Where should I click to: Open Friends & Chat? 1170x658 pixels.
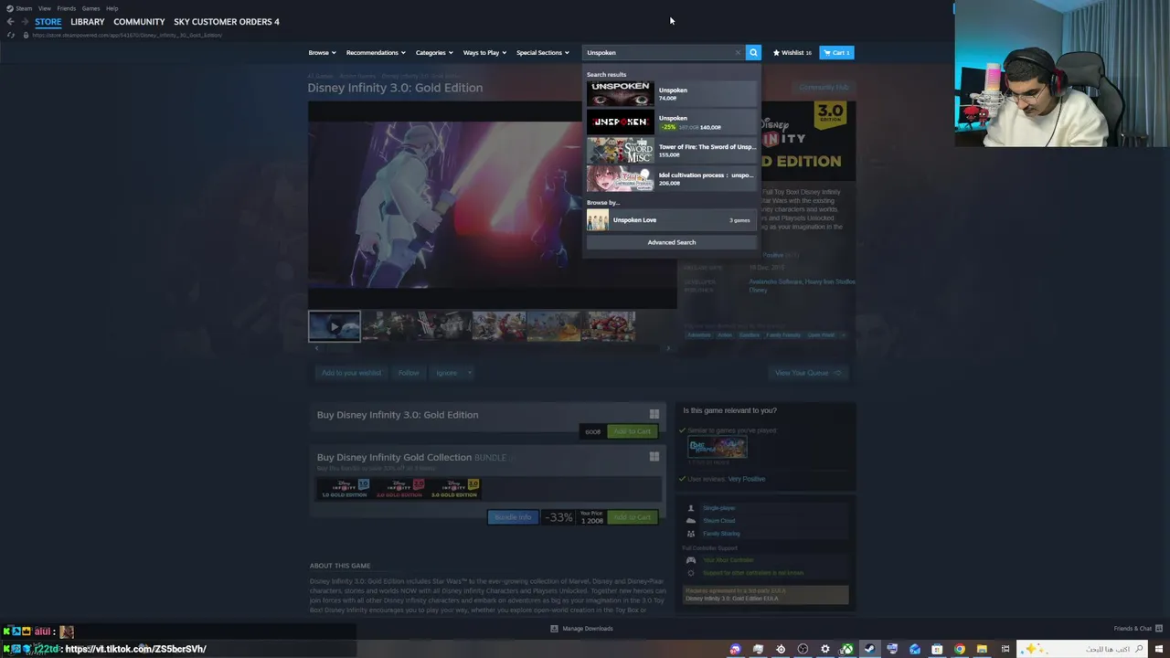[1137, 629]
